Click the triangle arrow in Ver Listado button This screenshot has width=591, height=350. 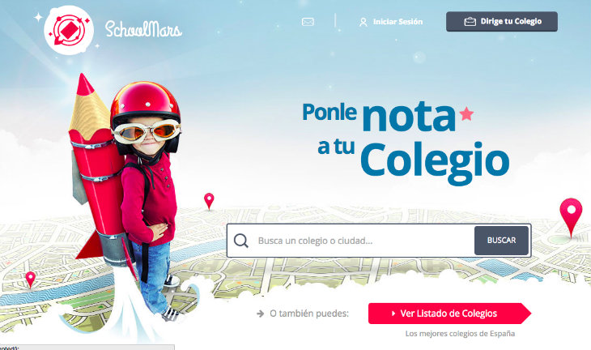tap(393, 314)
